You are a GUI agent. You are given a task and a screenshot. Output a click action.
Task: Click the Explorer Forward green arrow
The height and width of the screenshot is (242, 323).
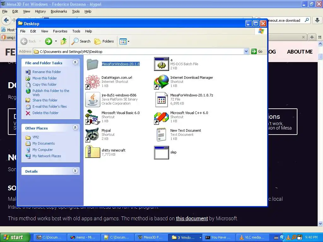(49, 41)
